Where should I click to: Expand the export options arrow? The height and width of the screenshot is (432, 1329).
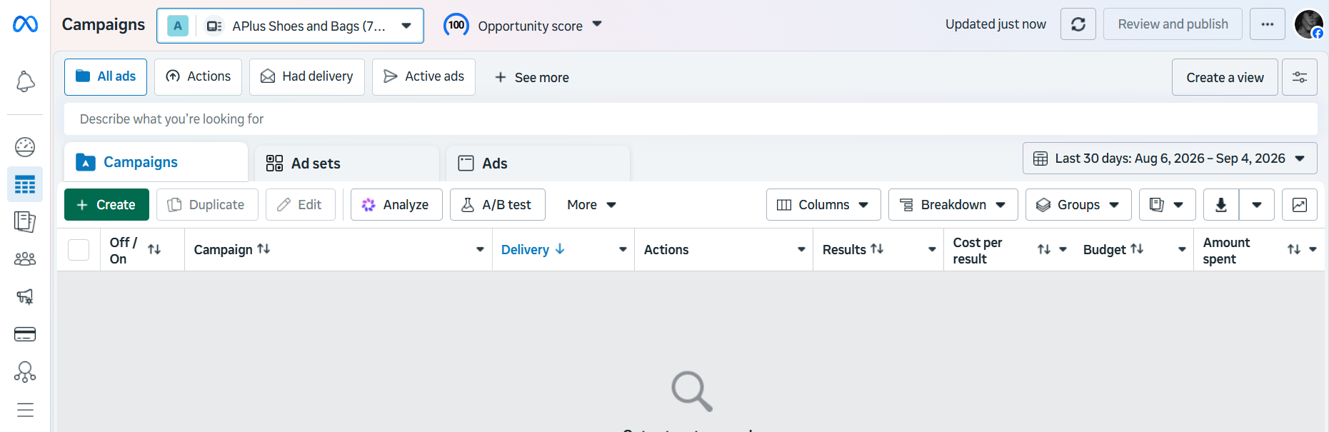[x=1256, y=205]
